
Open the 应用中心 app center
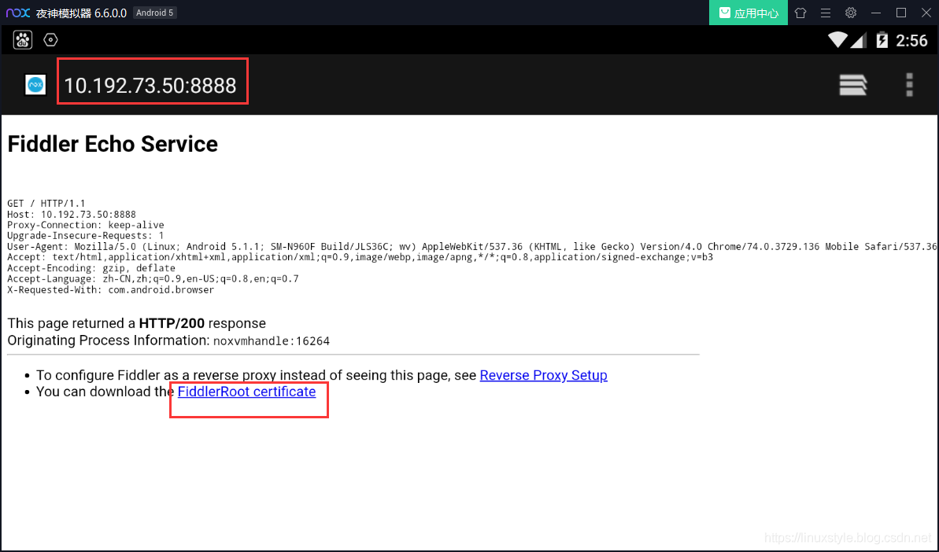click(748, 13)
